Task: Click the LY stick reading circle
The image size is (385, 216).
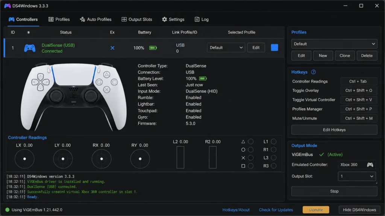Action: coord(63,159)
